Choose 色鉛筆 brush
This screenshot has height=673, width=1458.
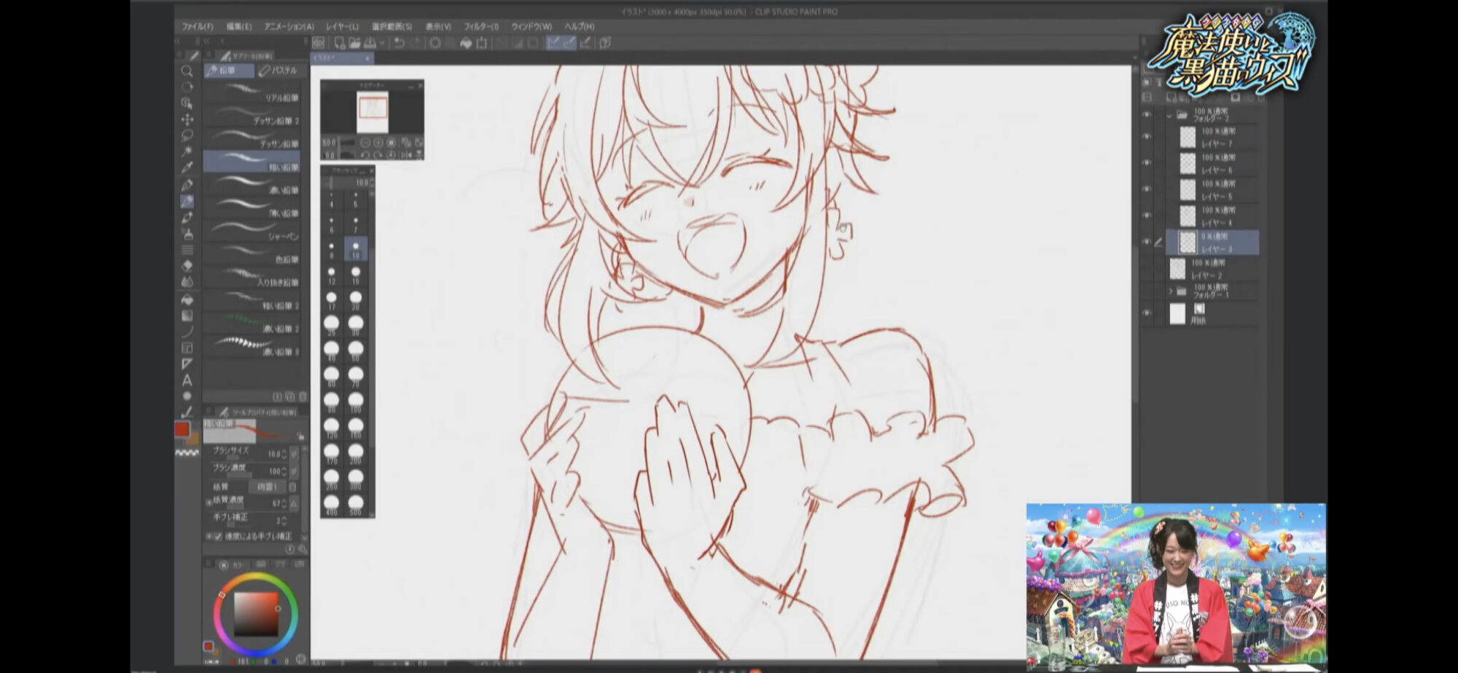pos(252,255)
